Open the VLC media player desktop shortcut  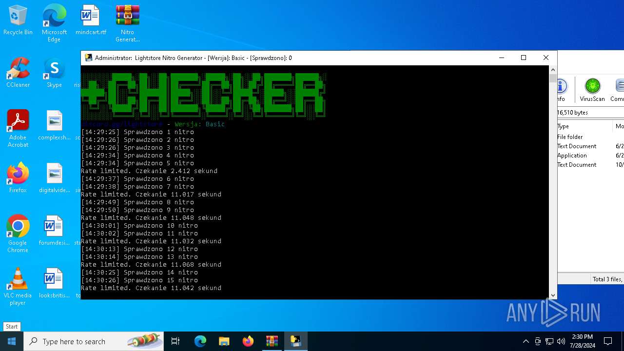tap(18, 287)
